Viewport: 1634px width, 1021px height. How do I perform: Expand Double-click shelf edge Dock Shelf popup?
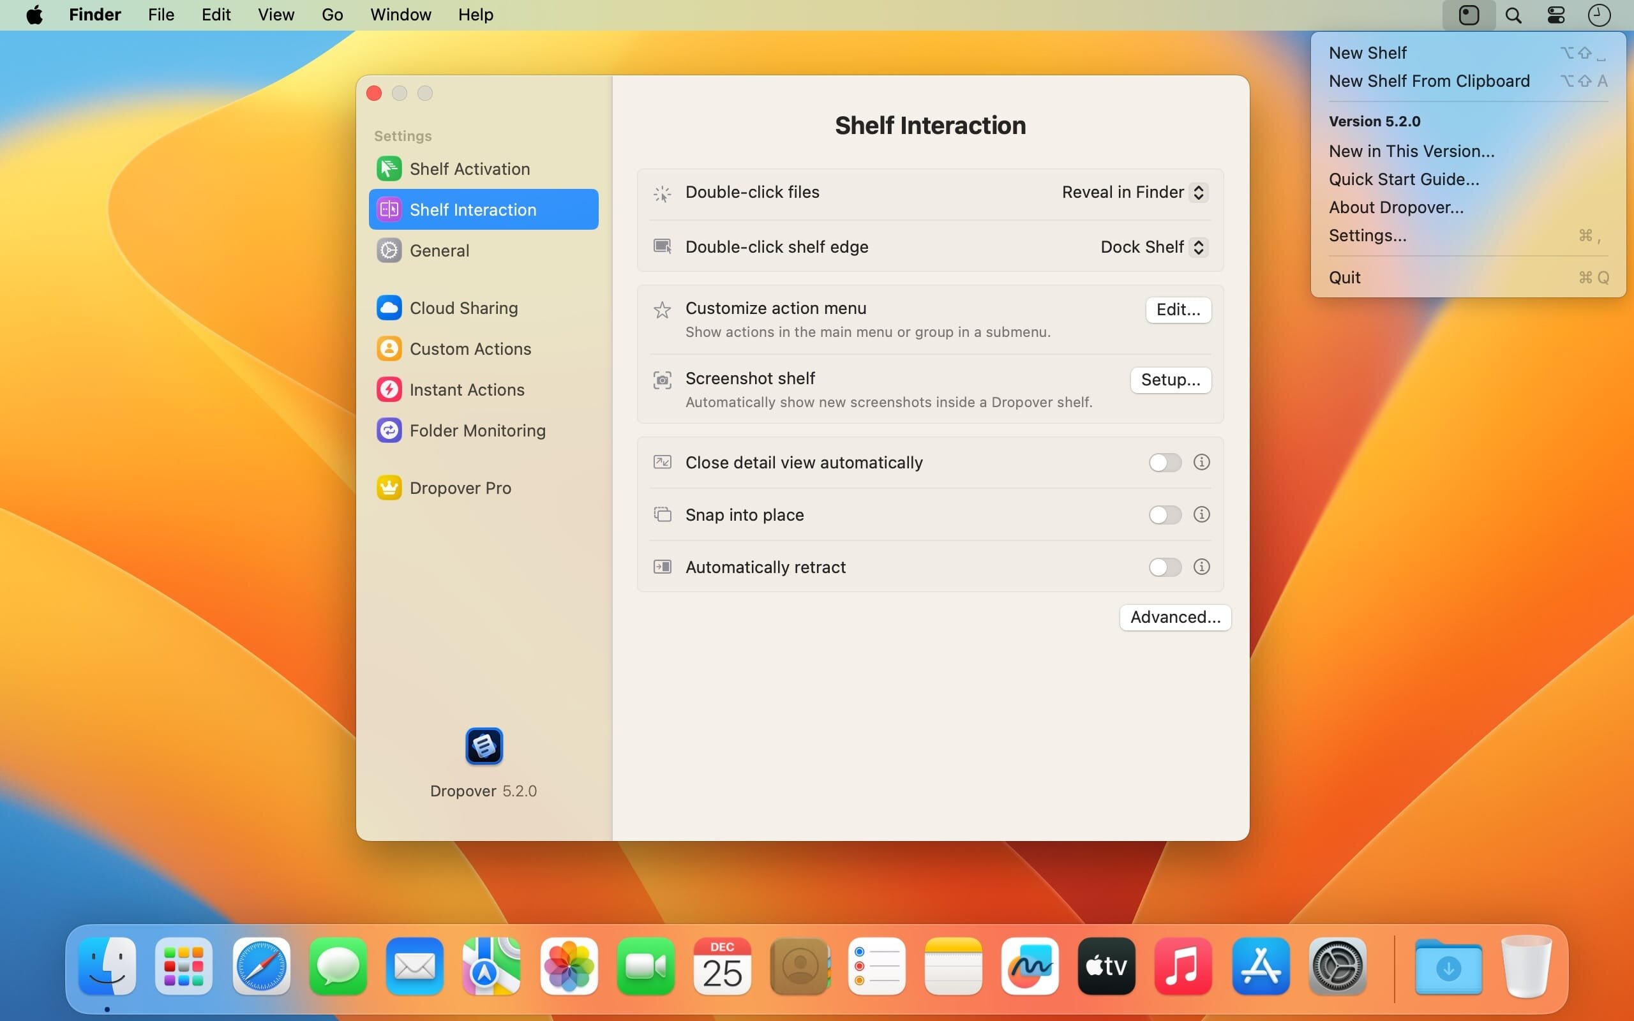click(x=1153, y=247)
